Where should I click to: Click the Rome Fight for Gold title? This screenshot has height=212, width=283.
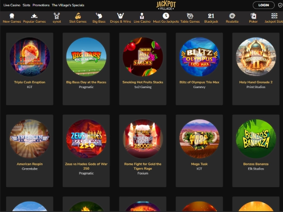pyautogui.click(x=143, y=166)
